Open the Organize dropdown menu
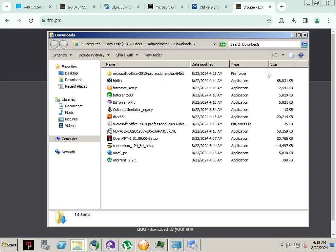Image resolution: width=336 pixels, height=252 pixels. pos(62,55)
